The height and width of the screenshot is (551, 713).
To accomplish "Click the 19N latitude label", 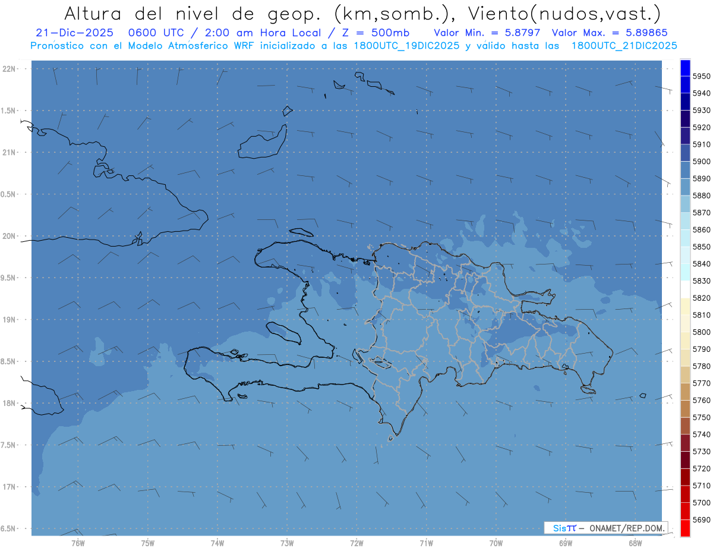I will click(x=8, y=320).
